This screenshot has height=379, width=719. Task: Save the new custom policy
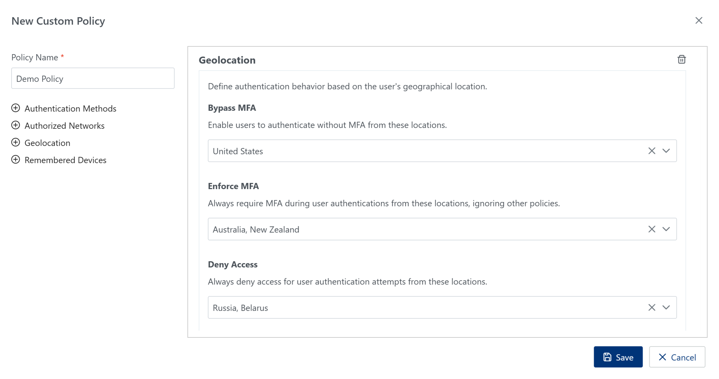click(618, 357)
